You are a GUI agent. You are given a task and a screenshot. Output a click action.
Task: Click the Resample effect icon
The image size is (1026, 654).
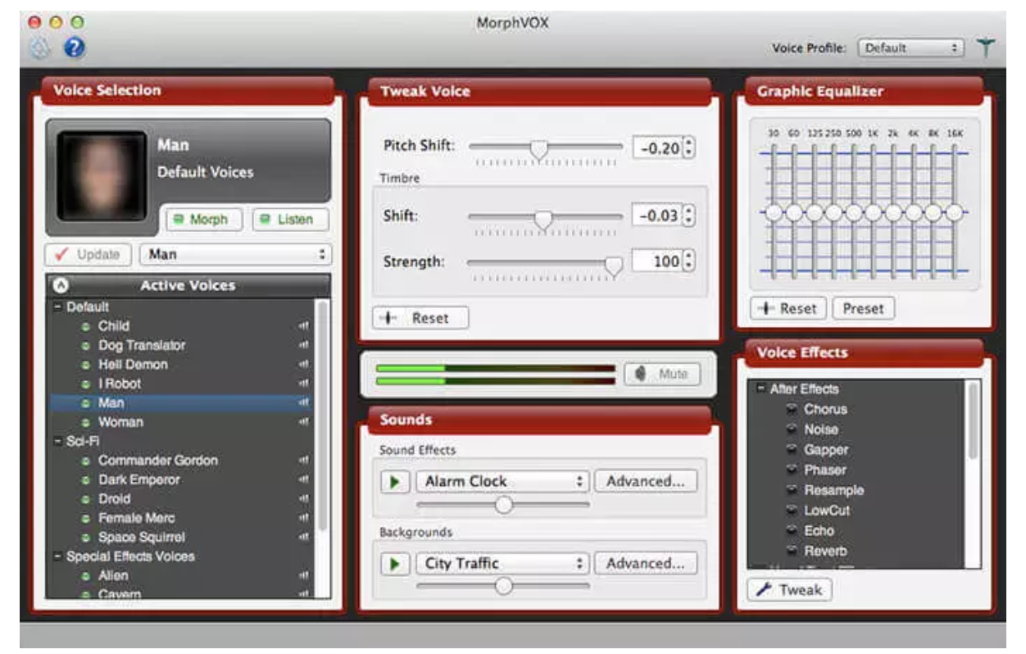[792, 490]
